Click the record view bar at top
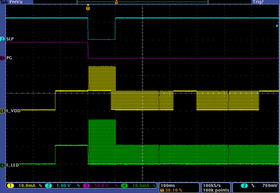Image resolution: width=280 pixels, height=193 pixels. point(142,2)
